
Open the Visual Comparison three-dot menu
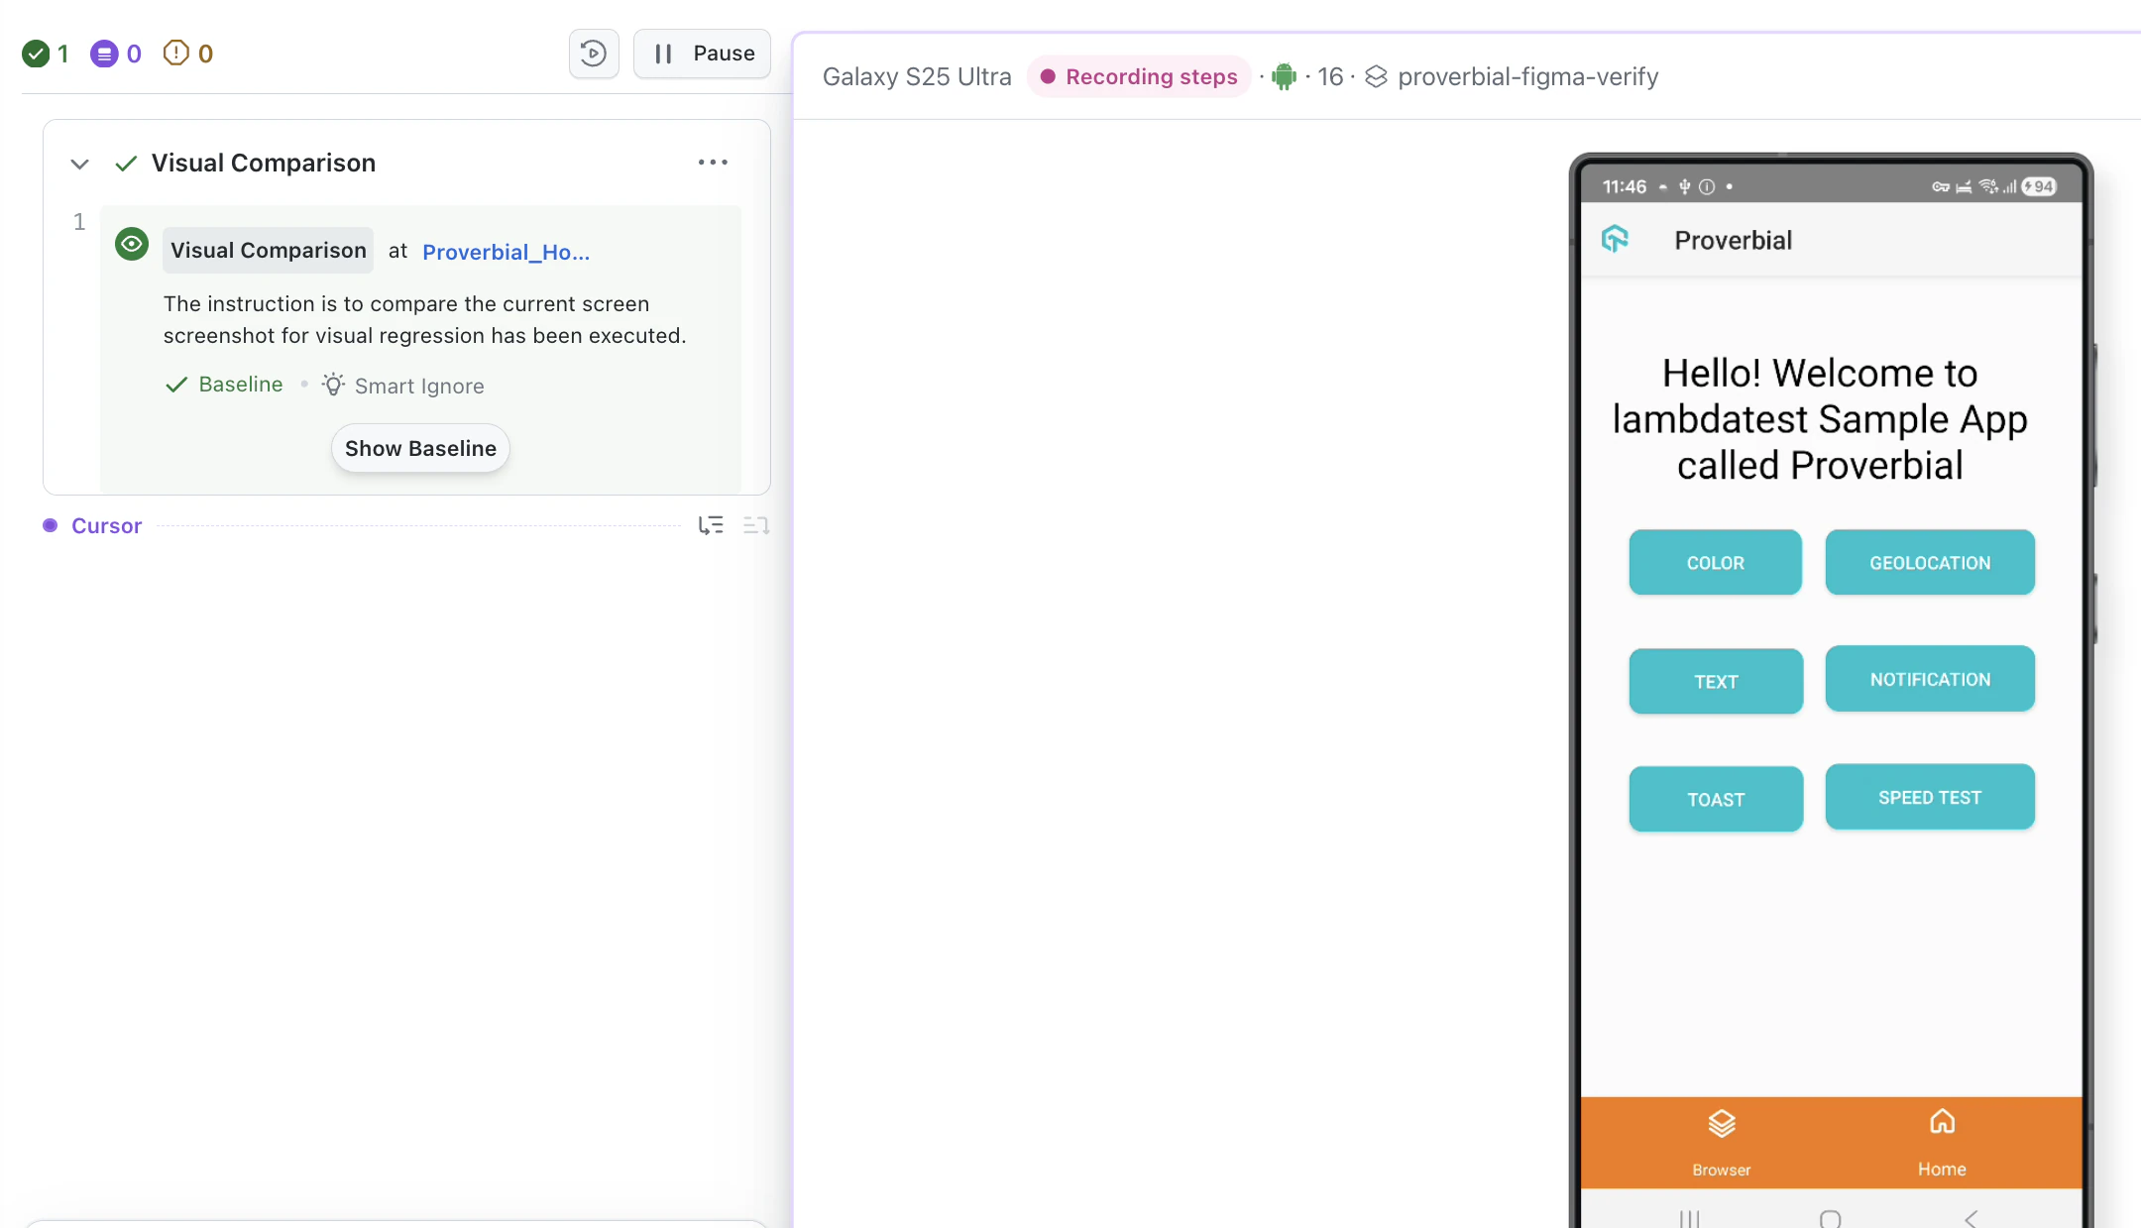click(713, 163)
